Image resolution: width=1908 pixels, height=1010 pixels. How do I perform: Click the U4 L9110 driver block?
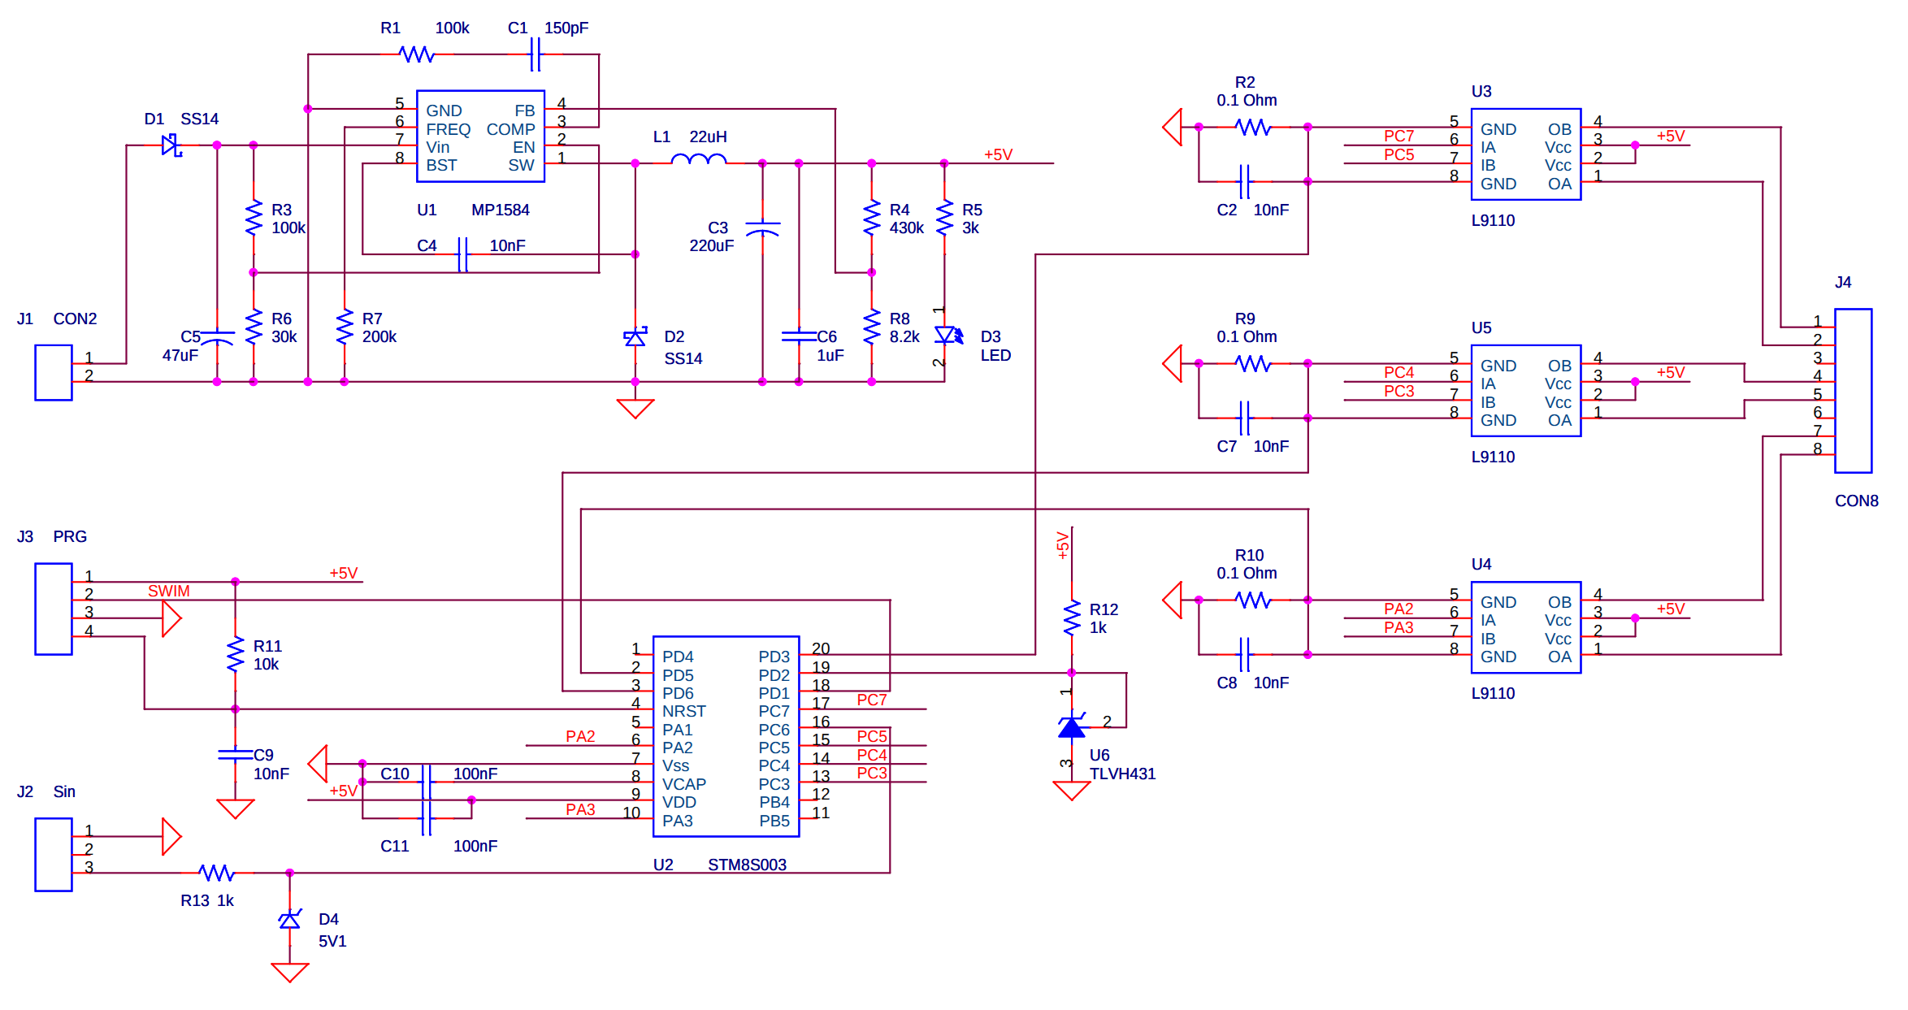pyautogui.click(x=1525, y=627)
